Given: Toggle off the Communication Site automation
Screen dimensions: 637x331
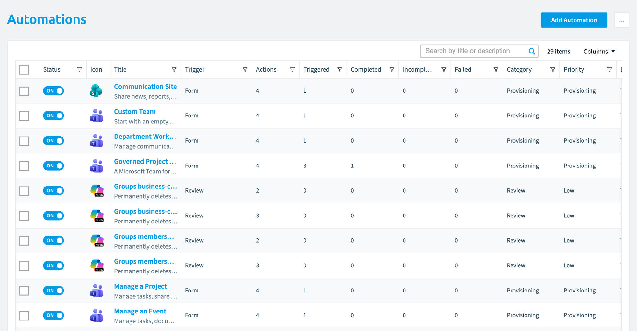Looking at the screenshot, I should point(54,91).
